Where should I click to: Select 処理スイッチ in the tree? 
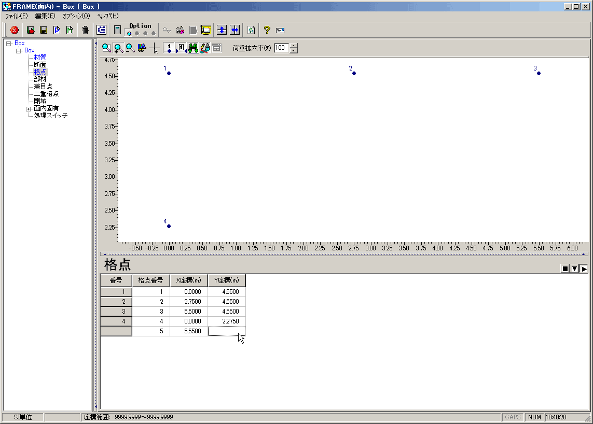coord(51,116)
